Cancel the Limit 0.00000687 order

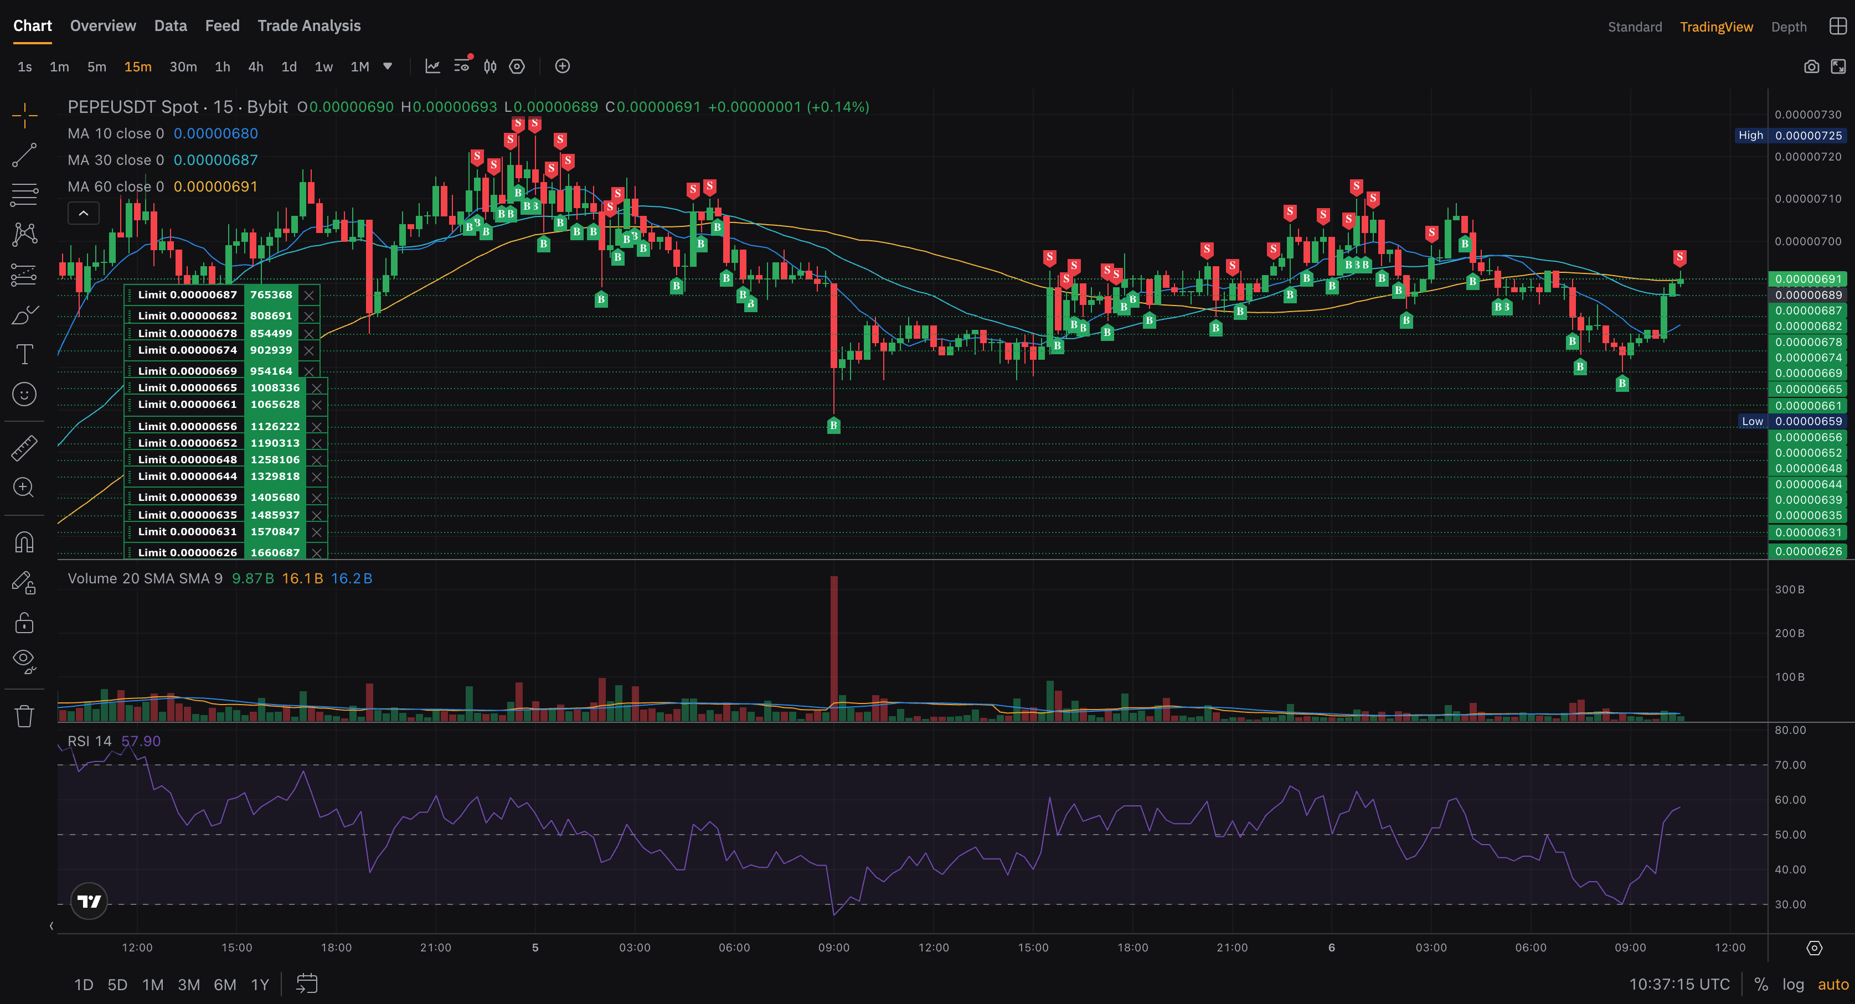click(309, 295)
